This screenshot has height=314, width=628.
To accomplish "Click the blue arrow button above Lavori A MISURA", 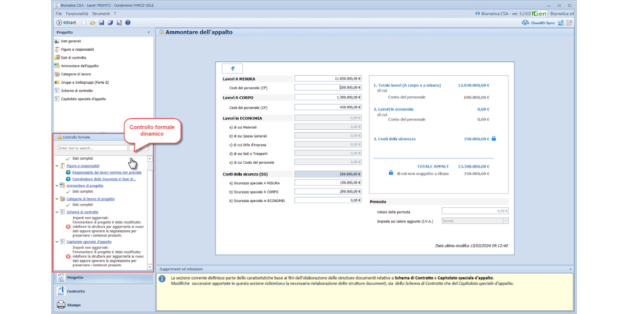I will [232, 69].
